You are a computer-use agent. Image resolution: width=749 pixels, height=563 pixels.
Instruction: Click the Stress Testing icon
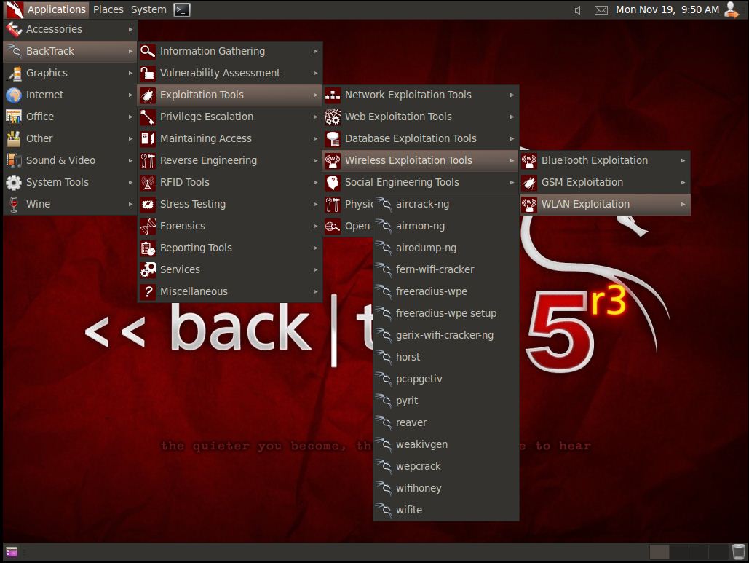pyautogui.click(x=148, y=204)
